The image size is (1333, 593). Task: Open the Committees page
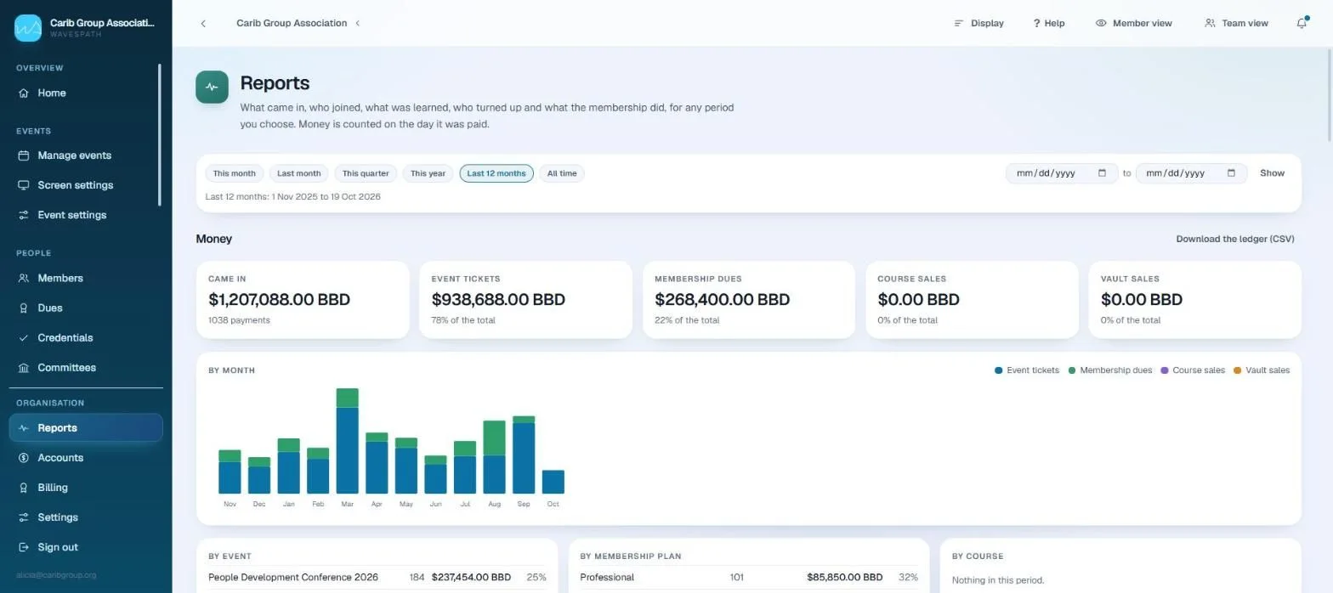point(85,368)
